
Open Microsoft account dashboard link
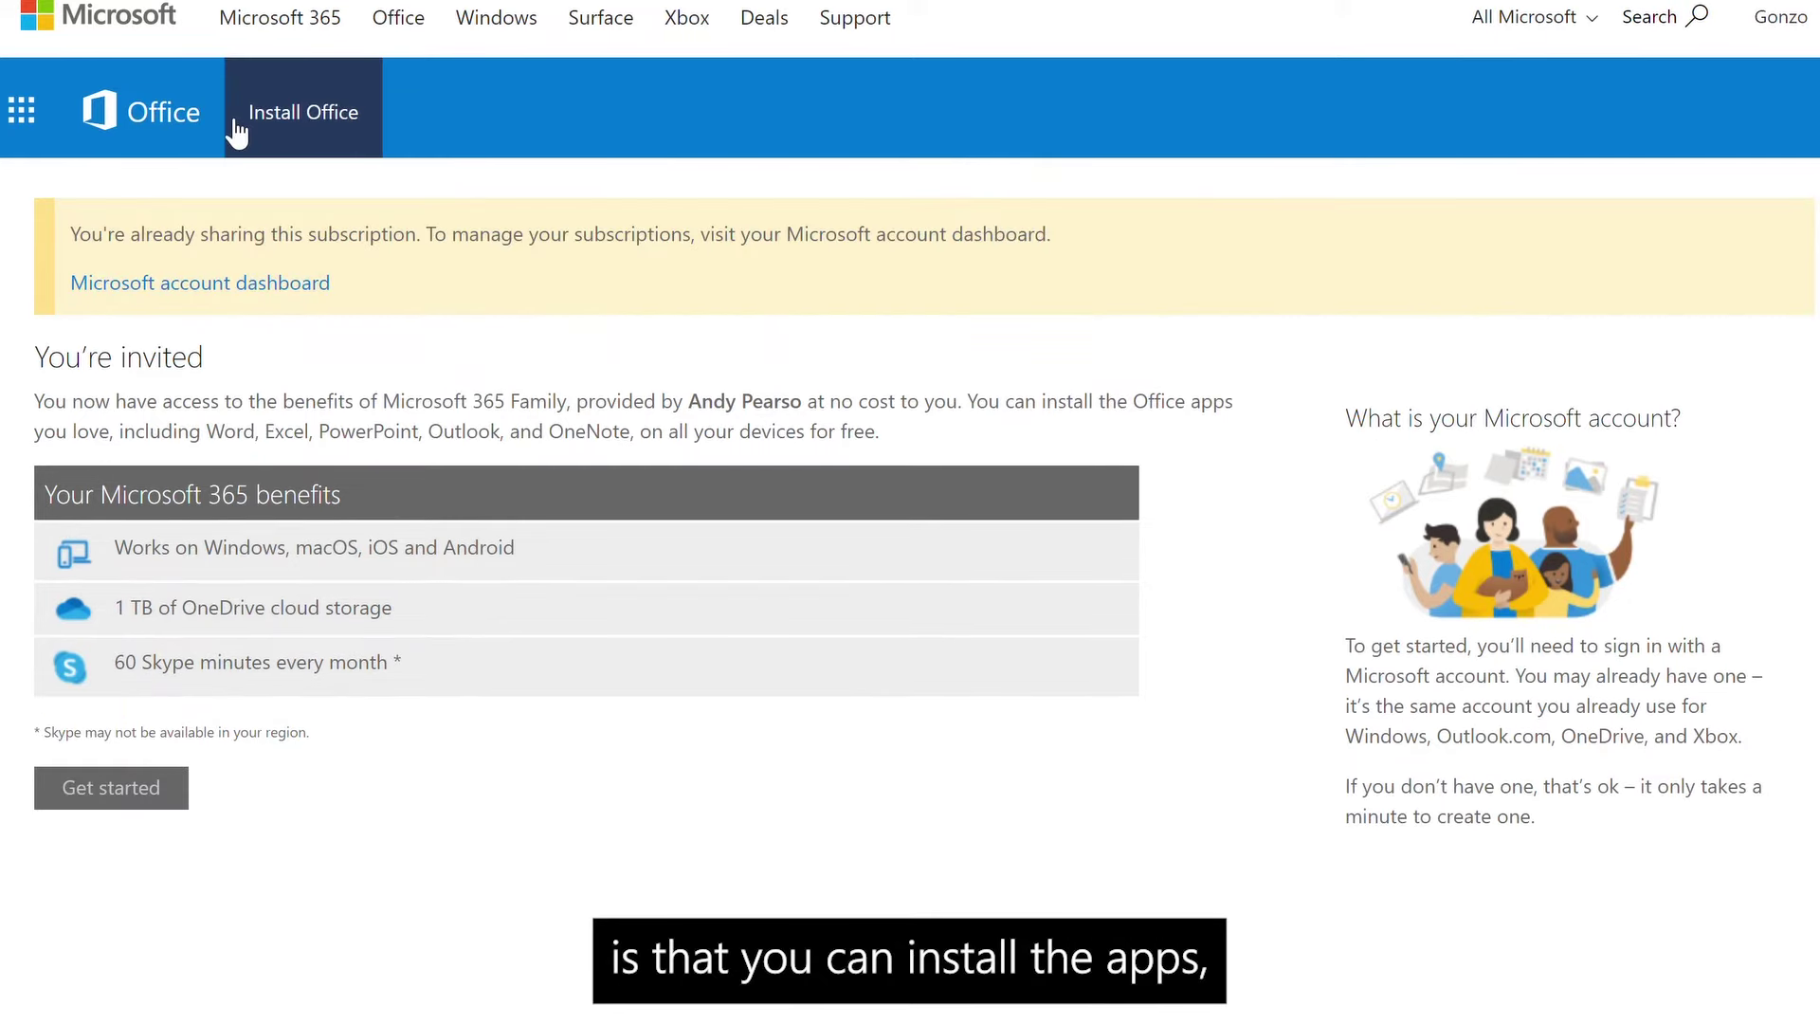(200, 283)
